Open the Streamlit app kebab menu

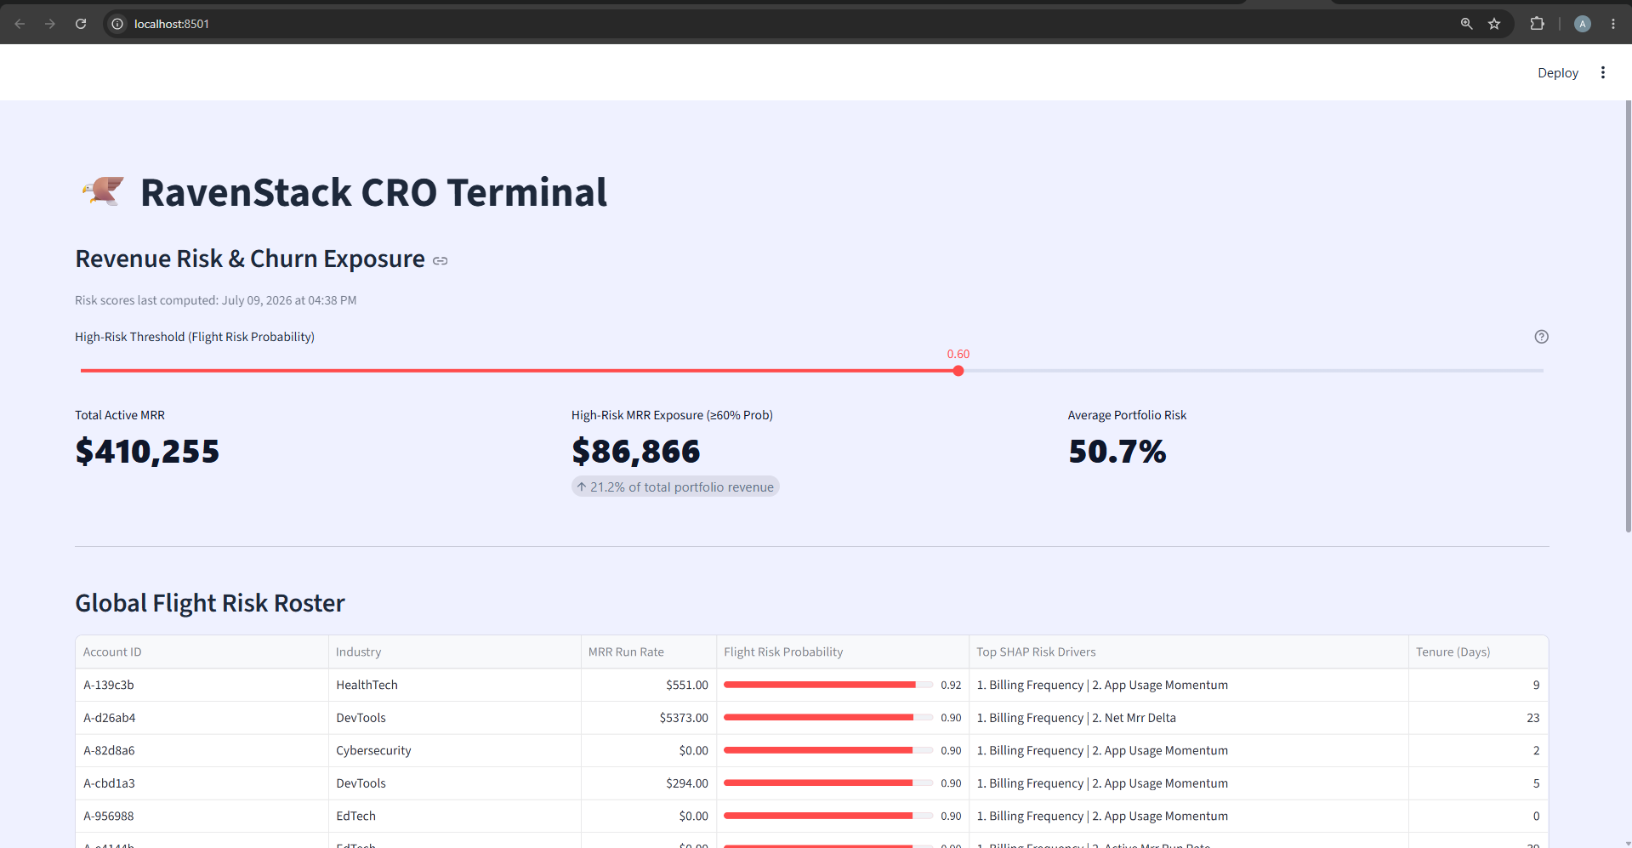(1603, 73)
